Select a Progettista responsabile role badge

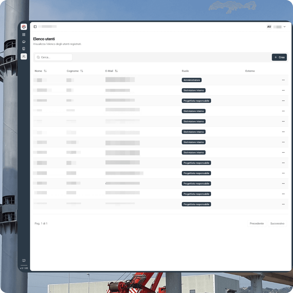click(196, 163)
